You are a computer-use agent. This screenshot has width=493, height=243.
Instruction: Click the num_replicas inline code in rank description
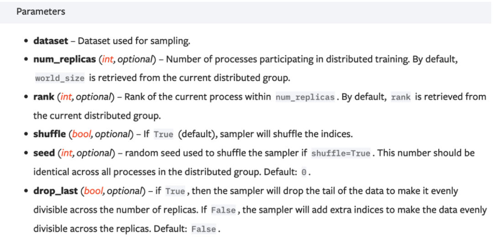click(x=305, y=98)
